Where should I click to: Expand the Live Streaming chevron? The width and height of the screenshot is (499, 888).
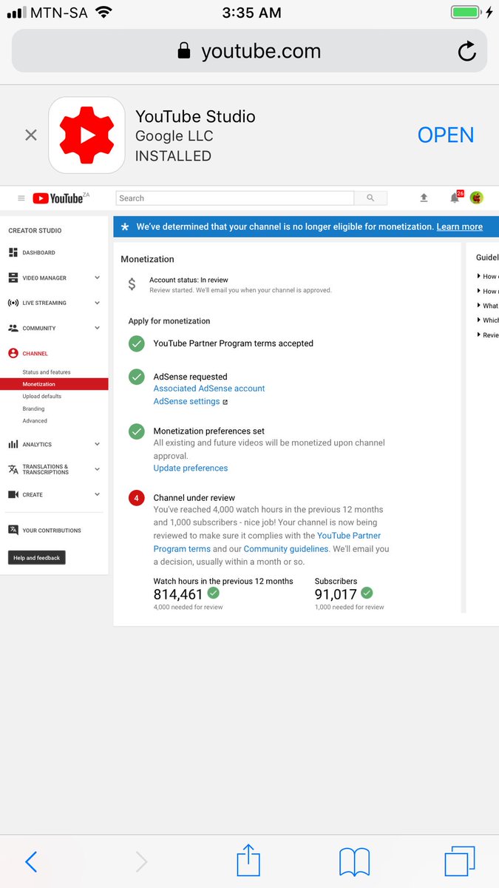pyautogui.click(x=98, y=303)
